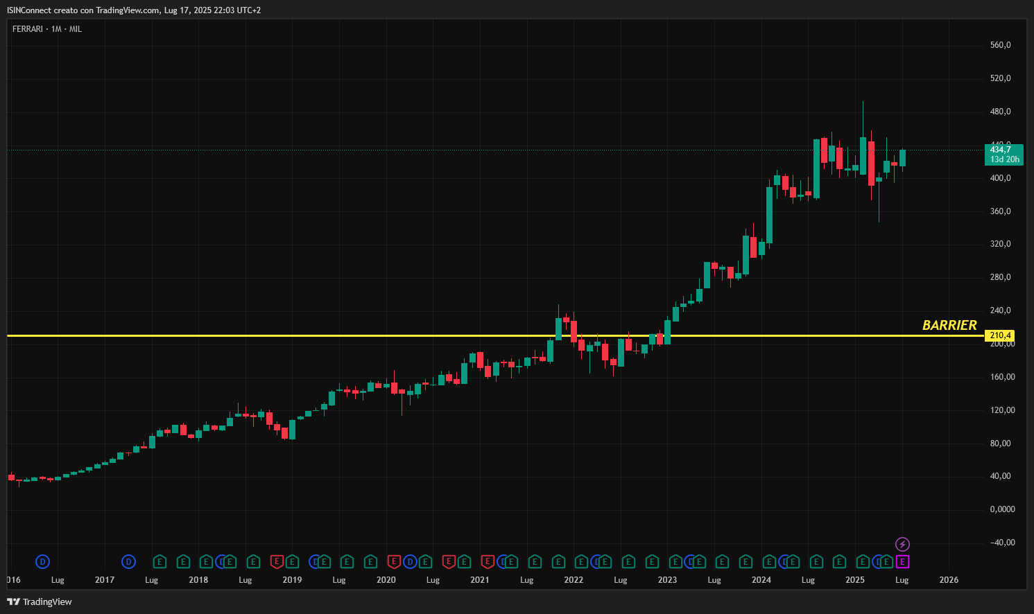Click the 120,00 price axis label
1034x614 pixels.
tap(1002, 410)
